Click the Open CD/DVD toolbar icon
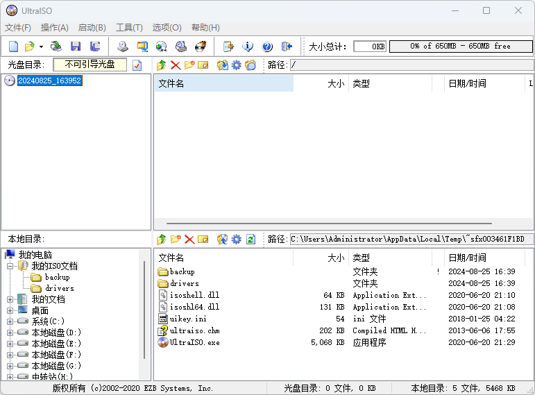Screen dimensions: 535x395 pos(56,46)
